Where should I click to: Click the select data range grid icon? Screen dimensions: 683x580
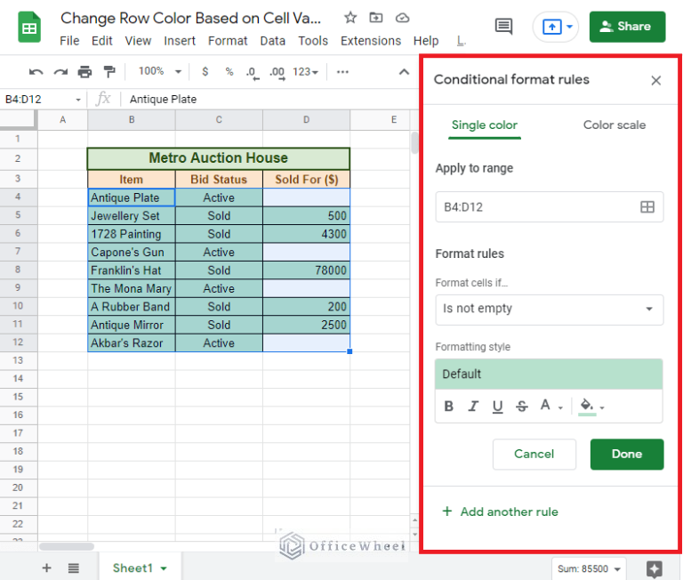(647, 207)
